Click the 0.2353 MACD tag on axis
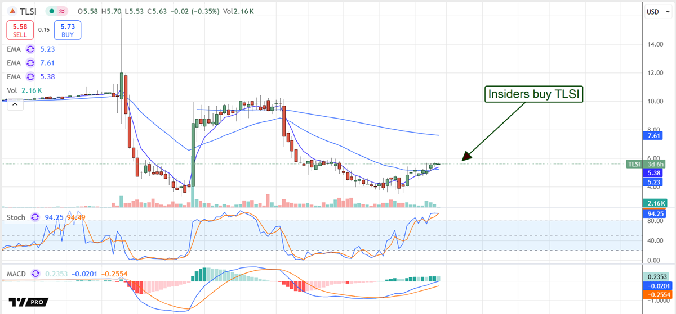The image size is (676, 314). pos(655,277)
